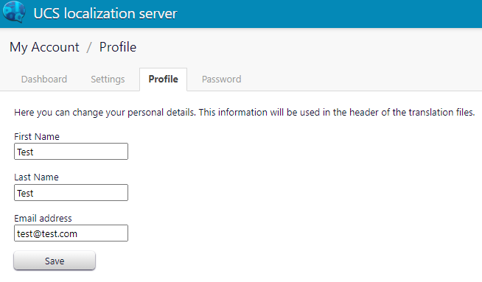This screenshot has height=282, width=482.
Task: Focus the First Name input field
Action: [x=71, y=152]
